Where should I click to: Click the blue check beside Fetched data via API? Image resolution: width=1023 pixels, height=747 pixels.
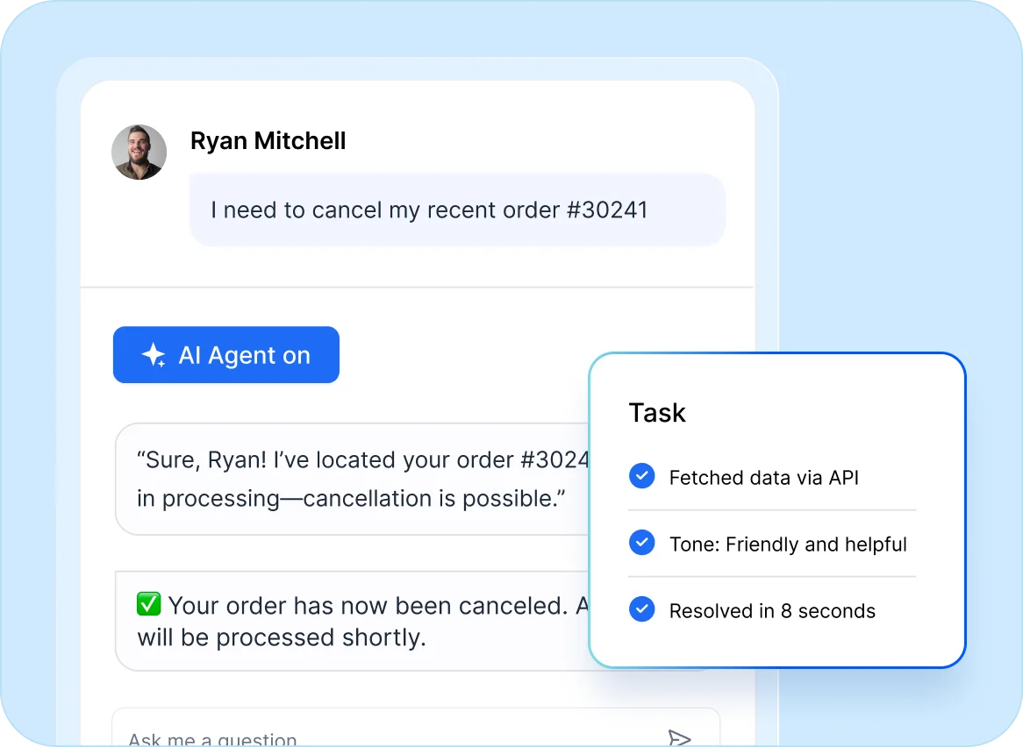[x=641, y=476]
